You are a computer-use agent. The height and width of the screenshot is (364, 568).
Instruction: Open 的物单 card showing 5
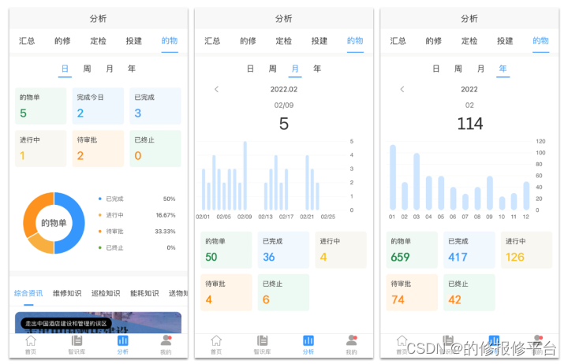coord(41,106)
